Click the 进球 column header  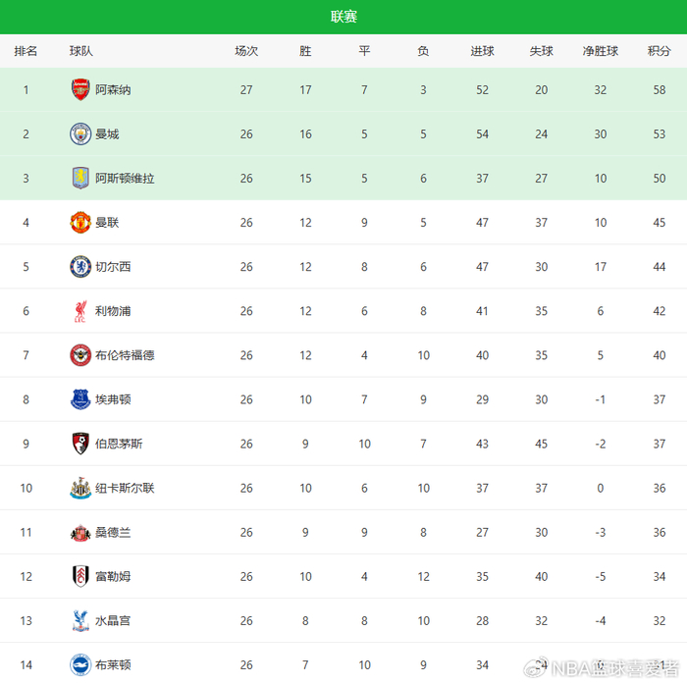pos(482,51)
